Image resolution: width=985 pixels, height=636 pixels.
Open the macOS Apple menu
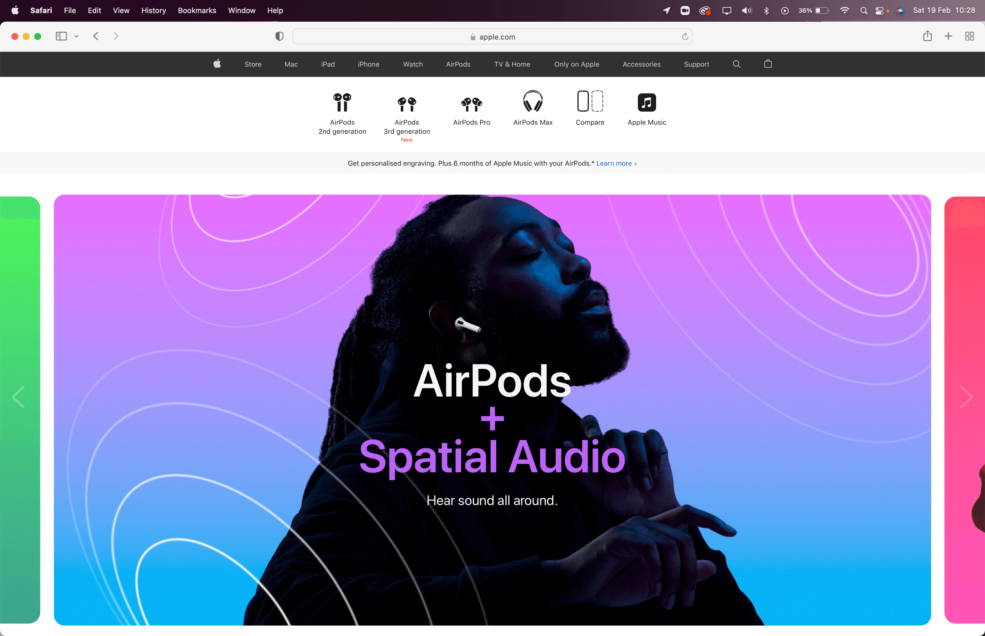click(x=15, y=10)
